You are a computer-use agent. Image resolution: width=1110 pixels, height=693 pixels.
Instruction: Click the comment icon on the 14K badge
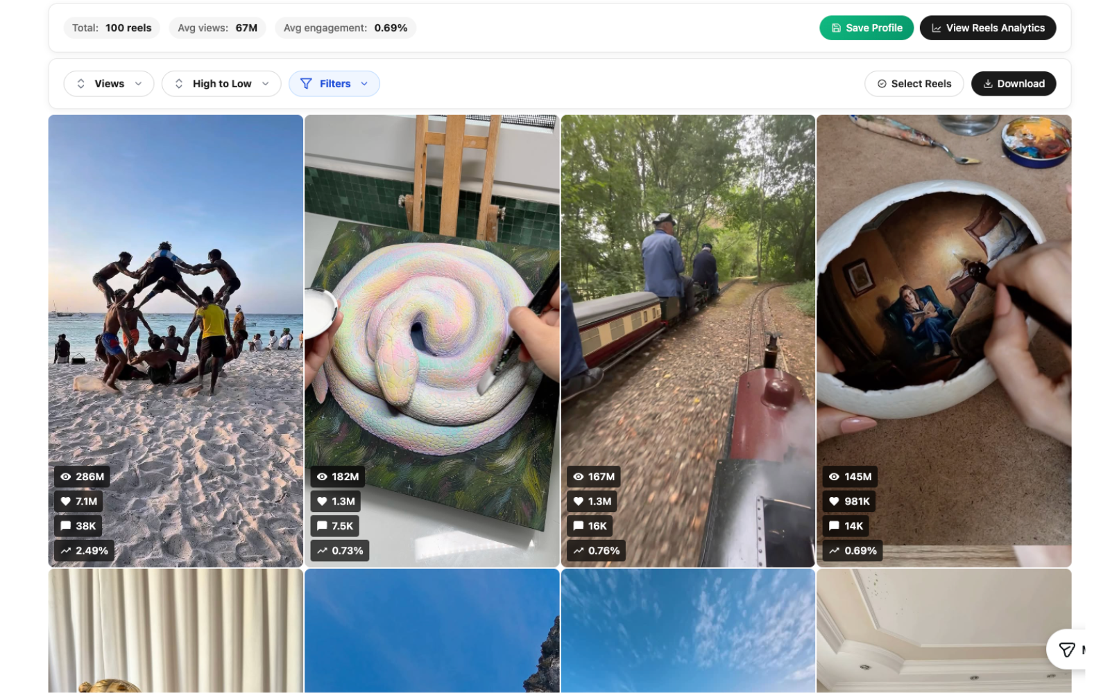pos(835,526)
